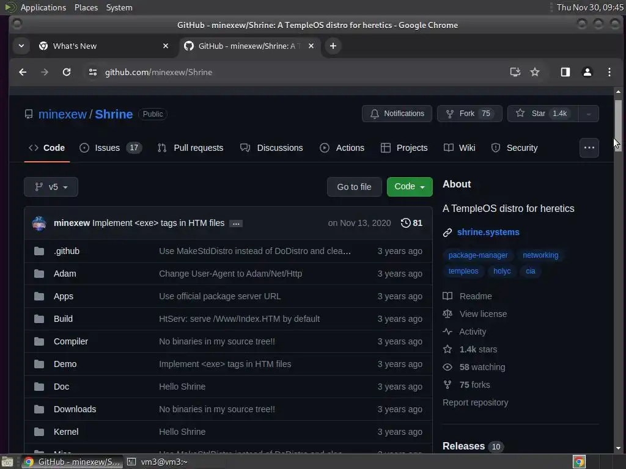Screen dimensions: 626x469
Task: Open the Applications menu in top panel
Action: click(43, 7)
